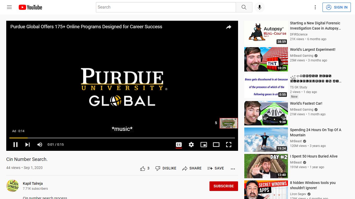
Task: Start voice search with microphone icon
Action: click(259, 7)
